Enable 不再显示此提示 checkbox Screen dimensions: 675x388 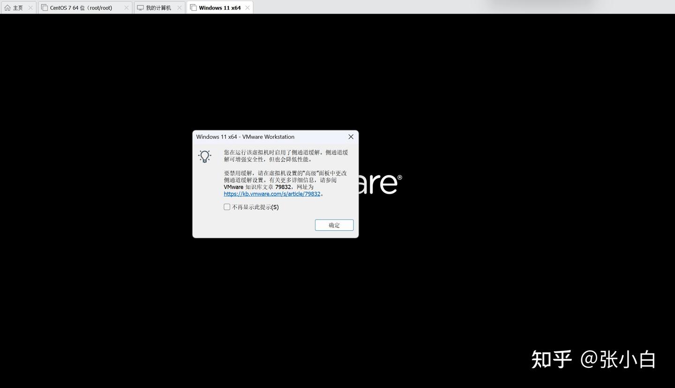coord(227,207)
